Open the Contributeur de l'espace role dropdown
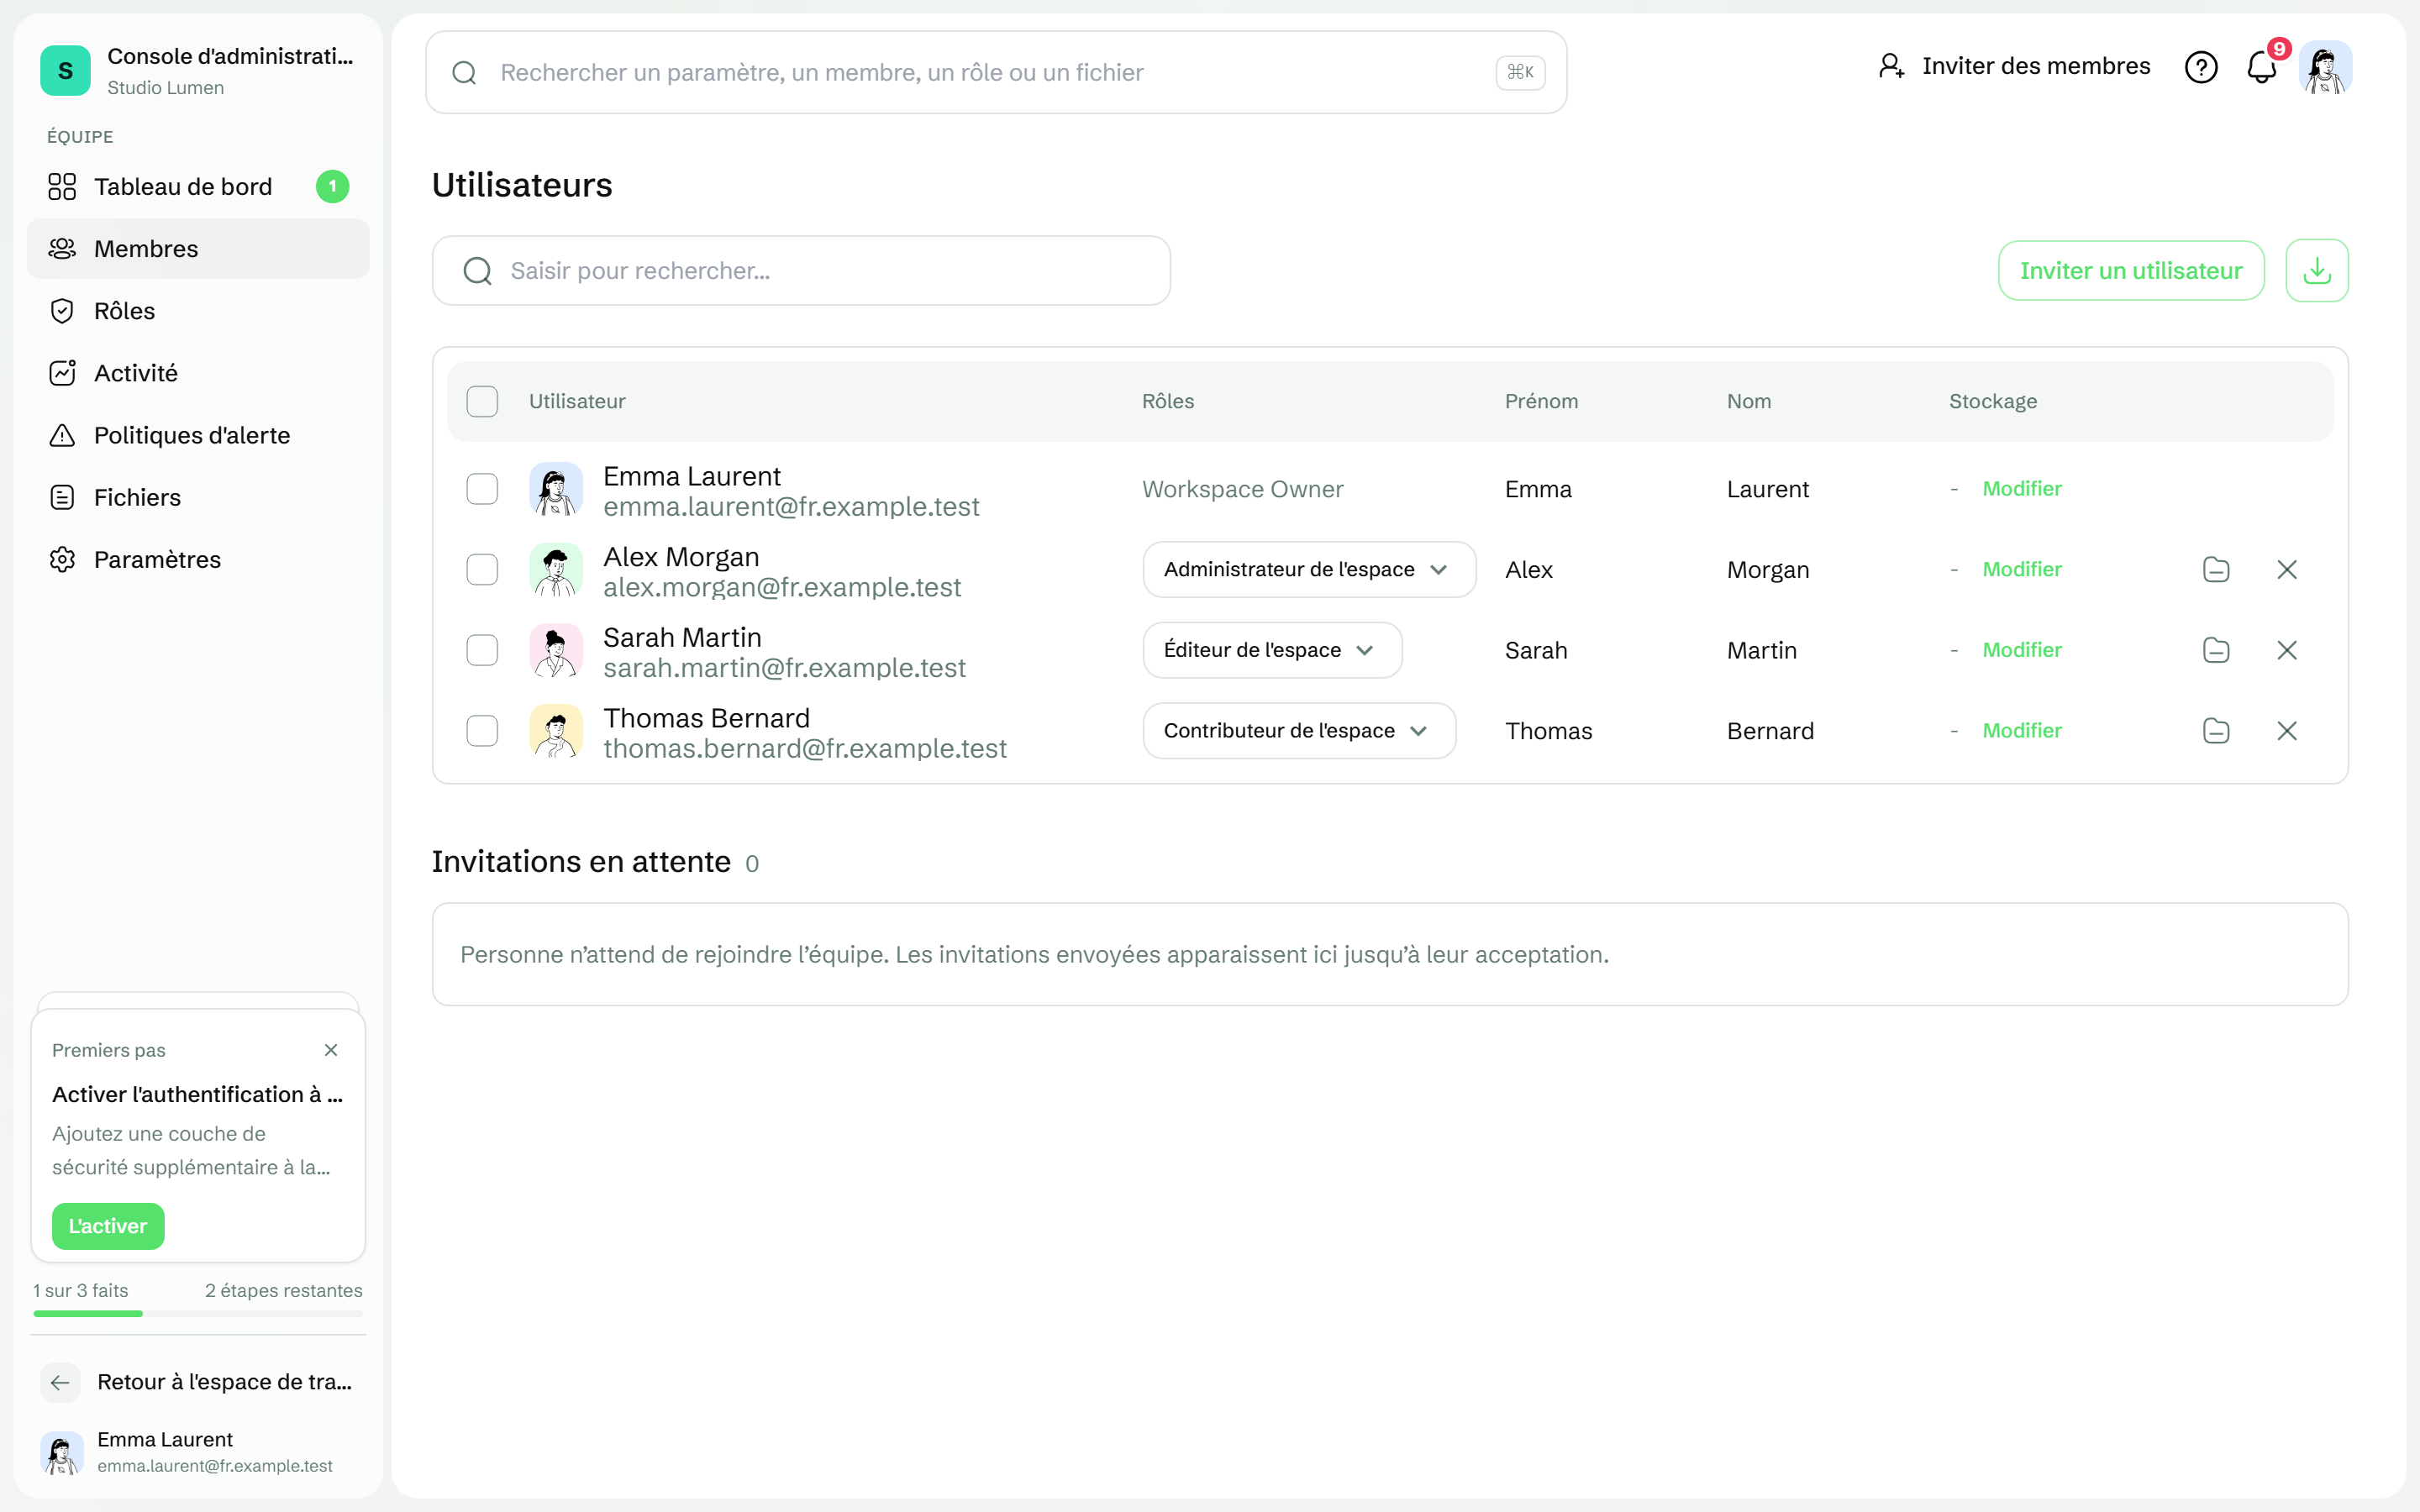This screenshot has width=2420, height=1512. [1299, 731]
